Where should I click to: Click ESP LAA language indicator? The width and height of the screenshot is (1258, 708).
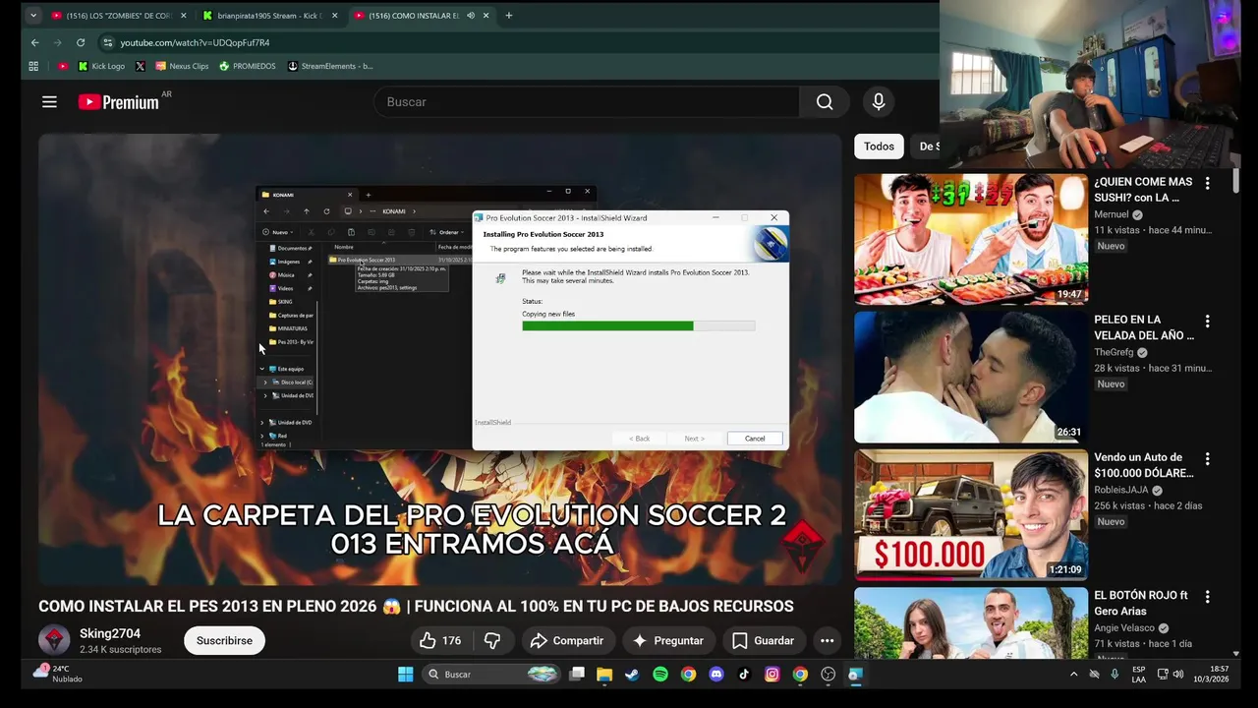click(1138, 675)
